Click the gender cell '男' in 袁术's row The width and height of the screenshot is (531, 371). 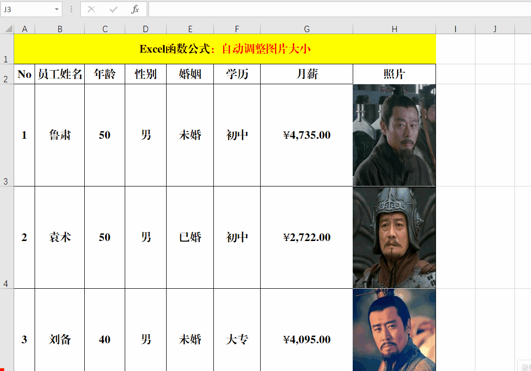(146, 237)
